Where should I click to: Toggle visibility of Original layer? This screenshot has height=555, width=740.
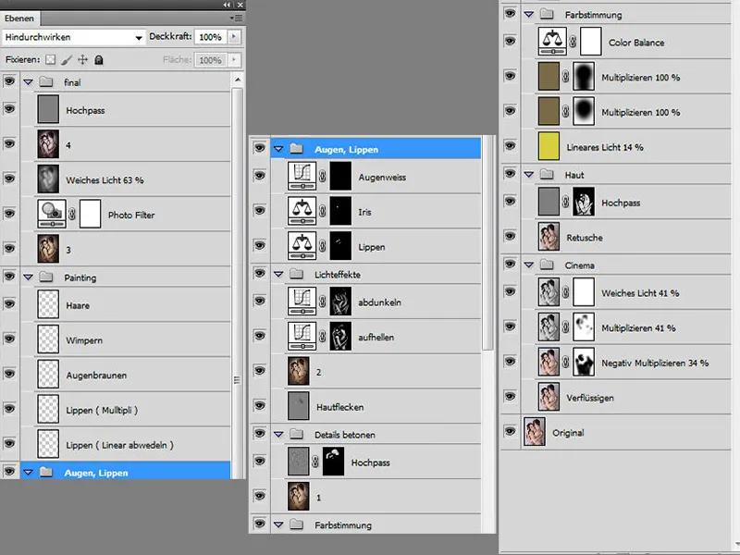[510, 432]
